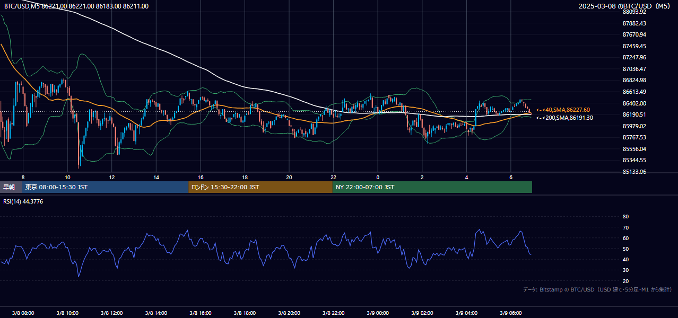678x318 pixels.
Task: Select the ロンドン 15:30-22:00 JST session bar
Action: pos(260,187)
